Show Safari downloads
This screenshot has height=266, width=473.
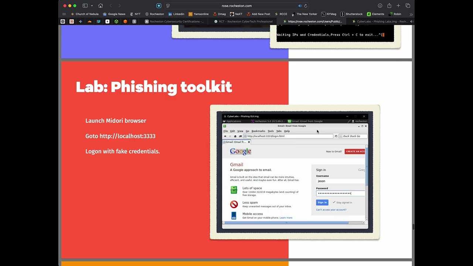[x=380, y=6]
